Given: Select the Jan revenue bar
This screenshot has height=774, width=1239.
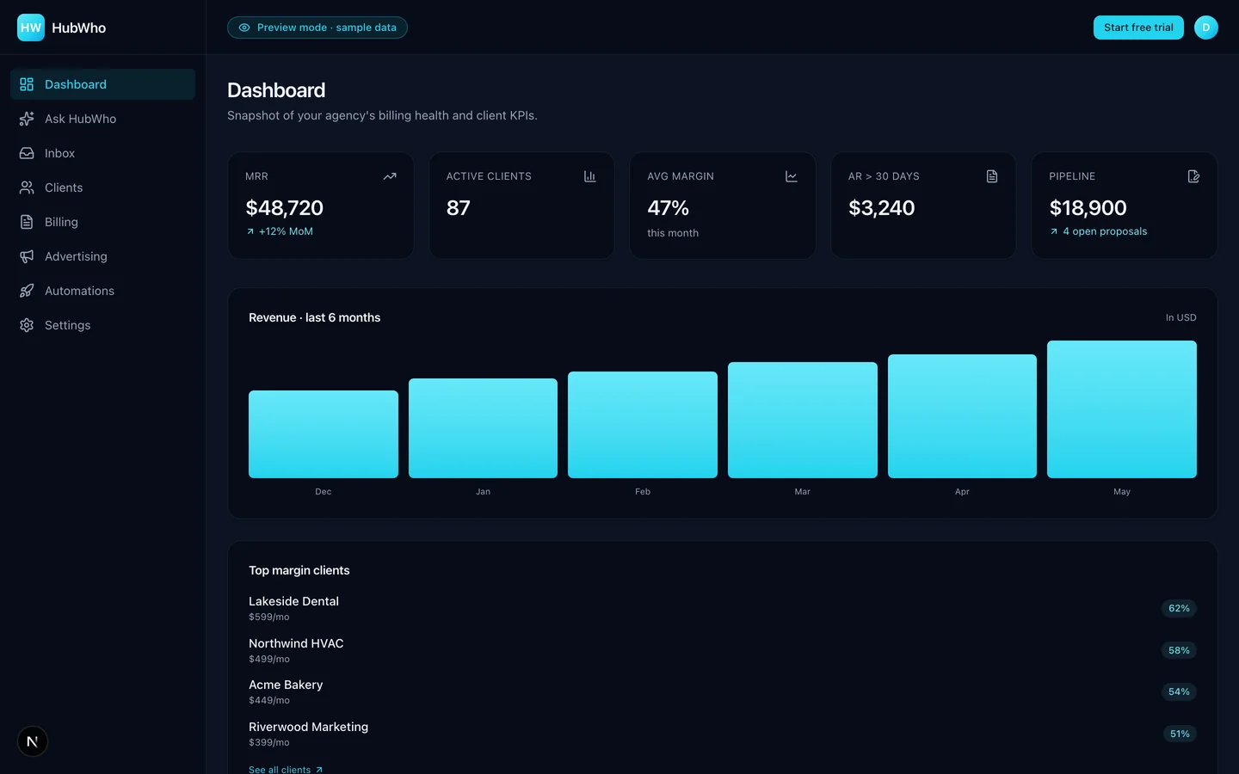Looking at the screenshot, I should pos(483,428).
